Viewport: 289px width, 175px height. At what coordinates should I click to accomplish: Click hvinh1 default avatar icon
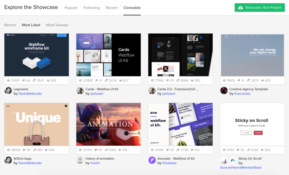pyautogui.click(x=80, y=160)
